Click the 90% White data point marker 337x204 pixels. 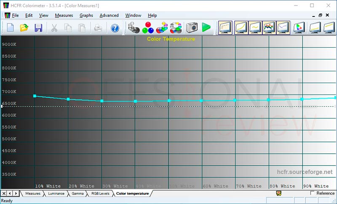302,99
